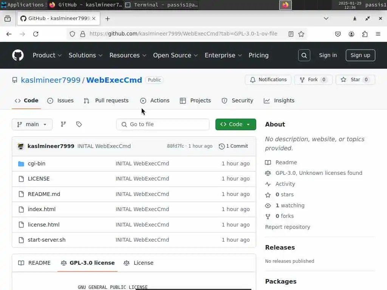Select the Pull requests tab
Viewport: 387px width, 290px height.
[x=106, y=100]
